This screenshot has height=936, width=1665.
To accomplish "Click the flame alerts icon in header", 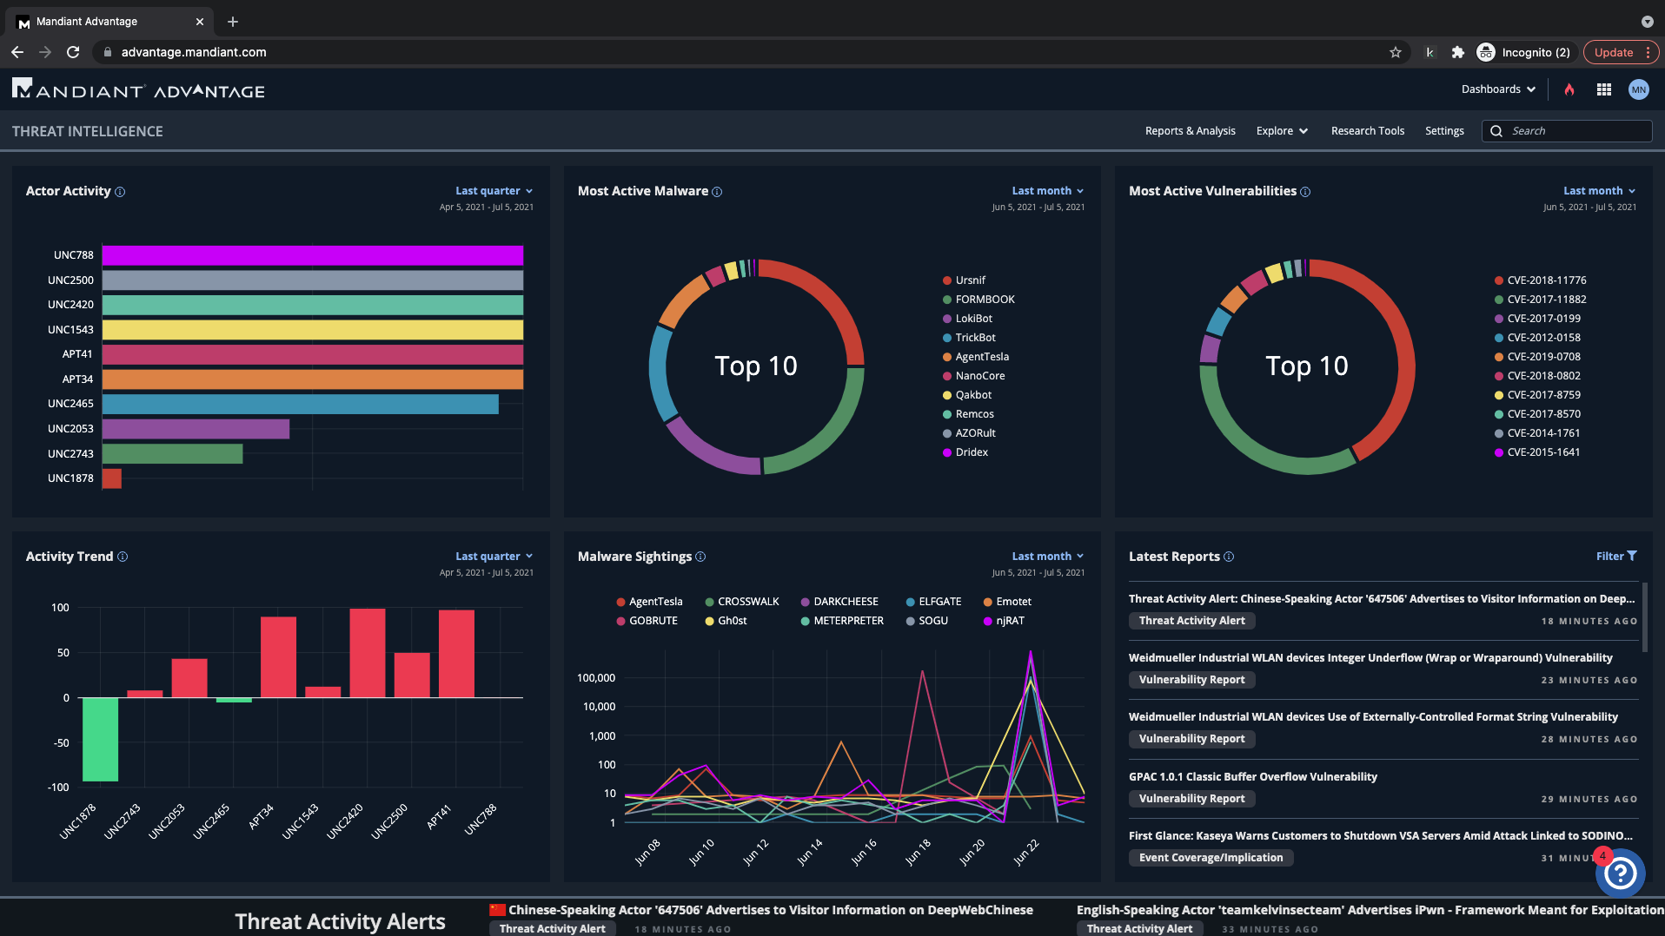I will pos(1569,89).
